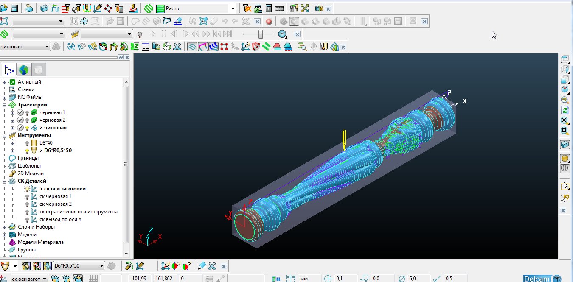
Task: Click the globe browser tab icon in the explorer
Action: tap(24, 70)
